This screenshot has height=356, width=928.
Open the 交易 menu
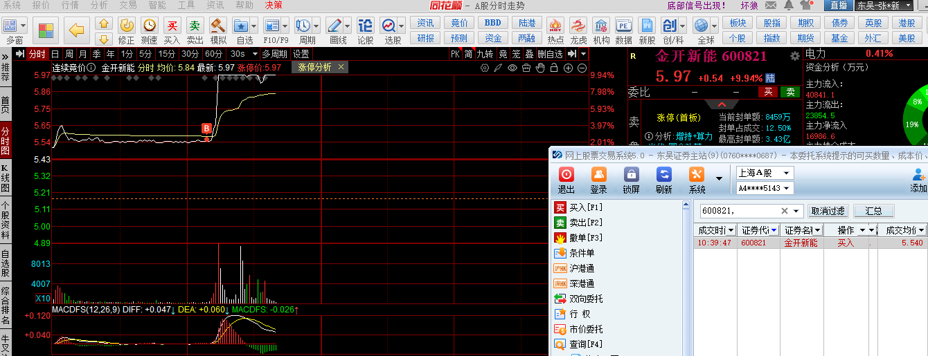click(x=127, y=5)
